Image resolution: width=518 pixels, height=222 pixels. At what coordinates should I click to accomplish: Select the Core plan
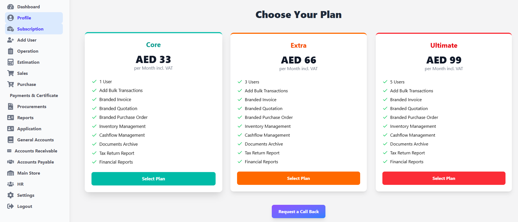click(153, 179)
